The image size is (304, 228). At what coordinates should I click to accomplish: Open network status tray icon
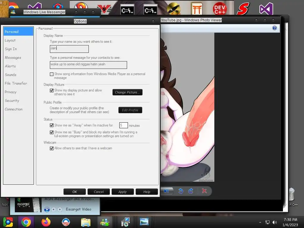267,222
